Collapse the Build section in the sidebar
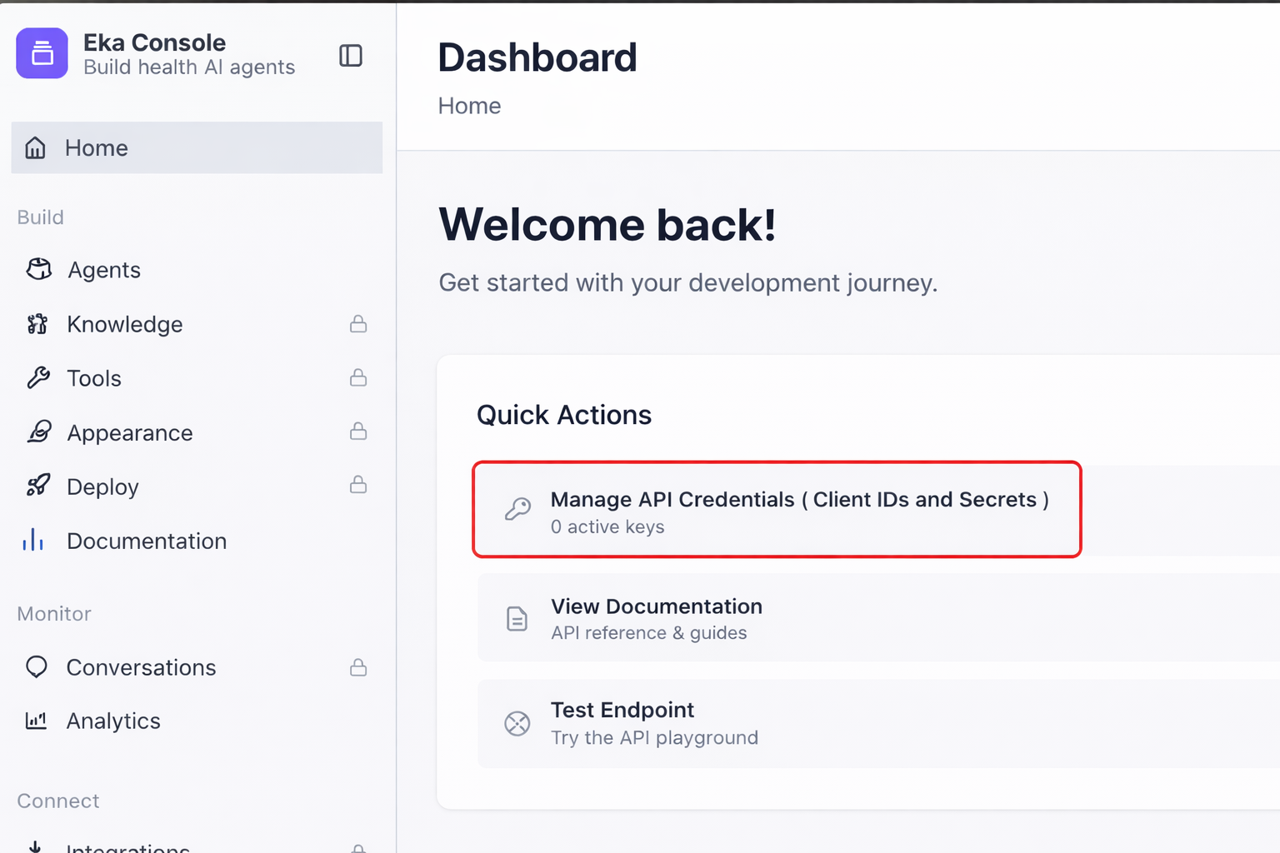This screenshot has height=853, width=1280. (x=40, y=217)
